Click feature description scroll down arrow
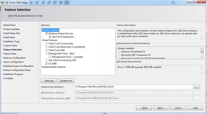Viewport: 207px width, 114px height. (202, 39)
